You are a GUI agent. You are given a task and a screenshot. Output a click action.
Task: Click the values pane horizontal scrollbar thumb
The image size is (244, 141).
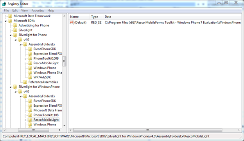pyautogui.click(x=147, y=130)
